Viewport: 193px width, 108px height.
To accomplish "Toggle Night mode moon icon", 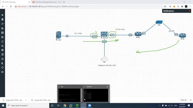I will 2,63.
